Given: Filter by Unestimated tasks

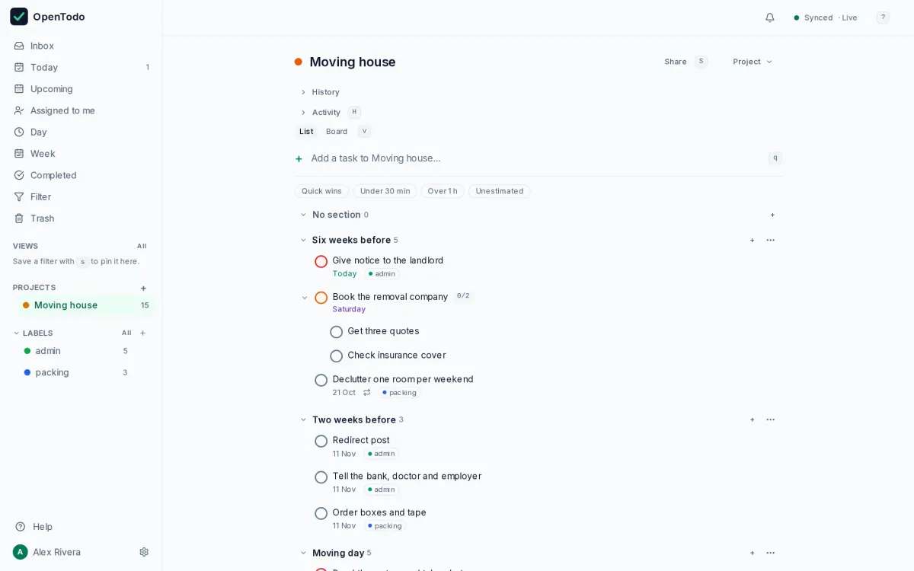Looking at the screenshot, I should (x=500, y=191).
